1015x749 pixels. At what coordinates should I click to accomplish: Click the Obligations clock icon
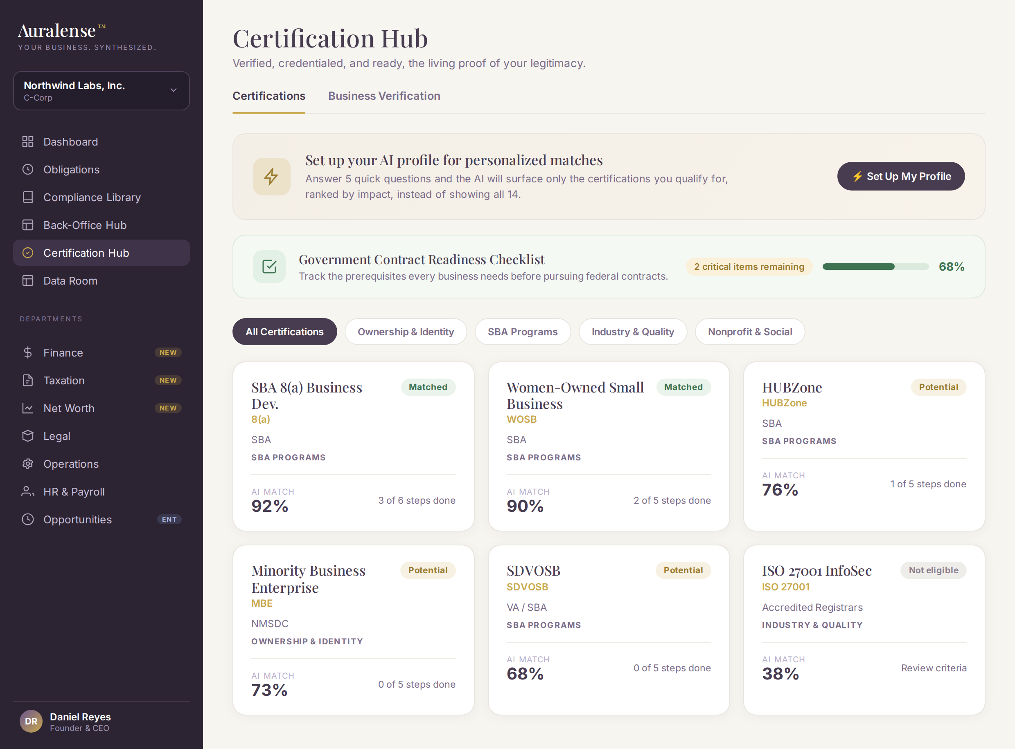coord(28,169)
